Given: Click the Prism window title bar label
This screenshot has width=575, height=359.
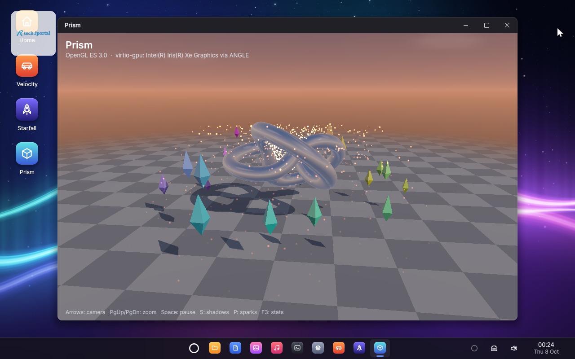Looking at the screenshot, I should click(x=73, y=25).
